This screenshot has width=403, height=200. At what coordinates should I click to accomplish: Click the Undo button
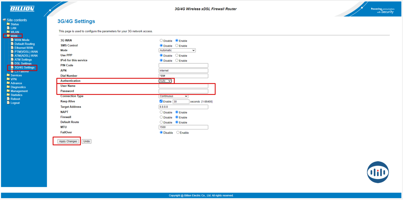click(x=86, y=141)
